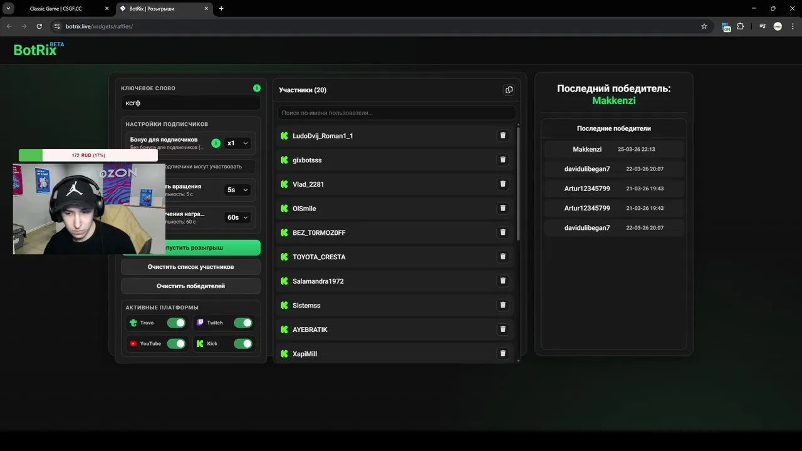This screenshot has height=451, width=802.
Task: Toggle the Trovo platform switch
Action: [176, 323]
